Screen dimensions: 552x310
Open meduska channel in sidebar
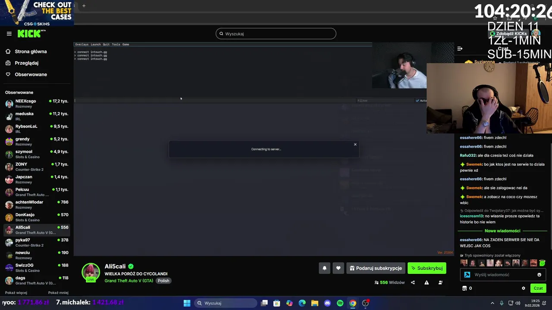[x=37, y=116]
